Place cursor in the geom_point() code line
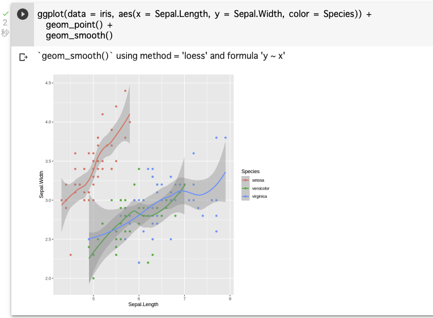 (x=79, y=25)
